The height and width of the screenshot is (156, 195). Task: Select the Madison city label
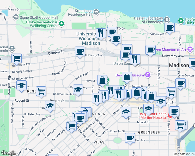coord(179,65)
